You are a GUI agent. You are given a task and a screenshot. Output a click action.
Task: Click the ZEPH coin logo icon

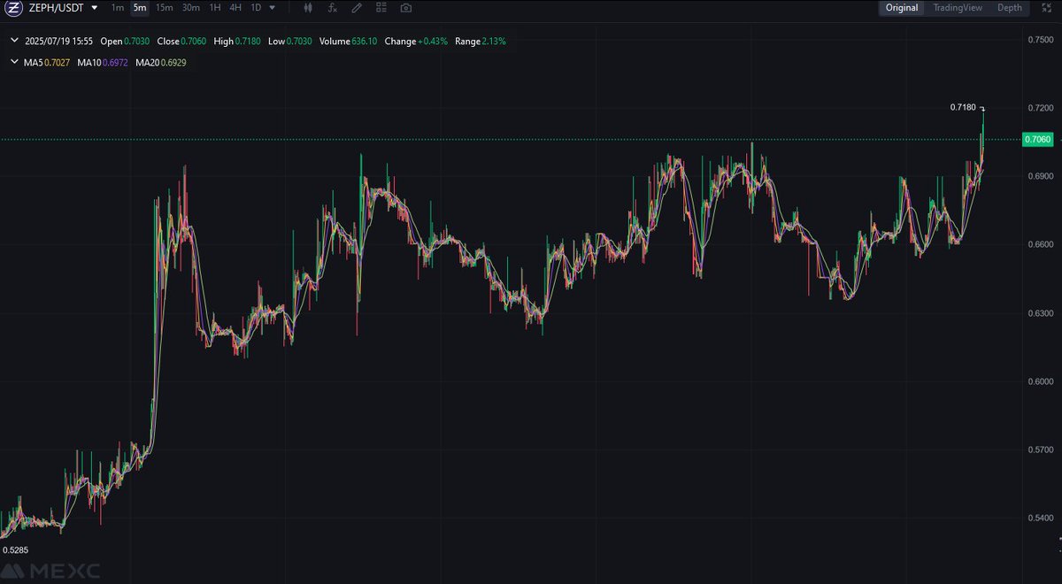15,8
